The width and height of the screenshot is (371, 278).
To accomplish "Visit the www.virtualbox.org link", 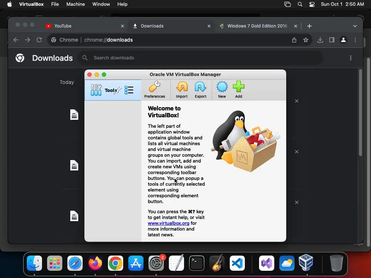I will tap(168, 223).
